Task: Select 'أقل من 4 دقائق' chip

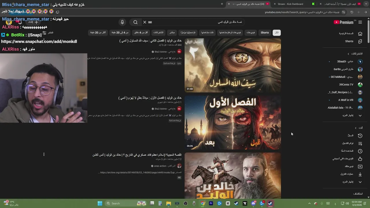Action: pos(141,33)
